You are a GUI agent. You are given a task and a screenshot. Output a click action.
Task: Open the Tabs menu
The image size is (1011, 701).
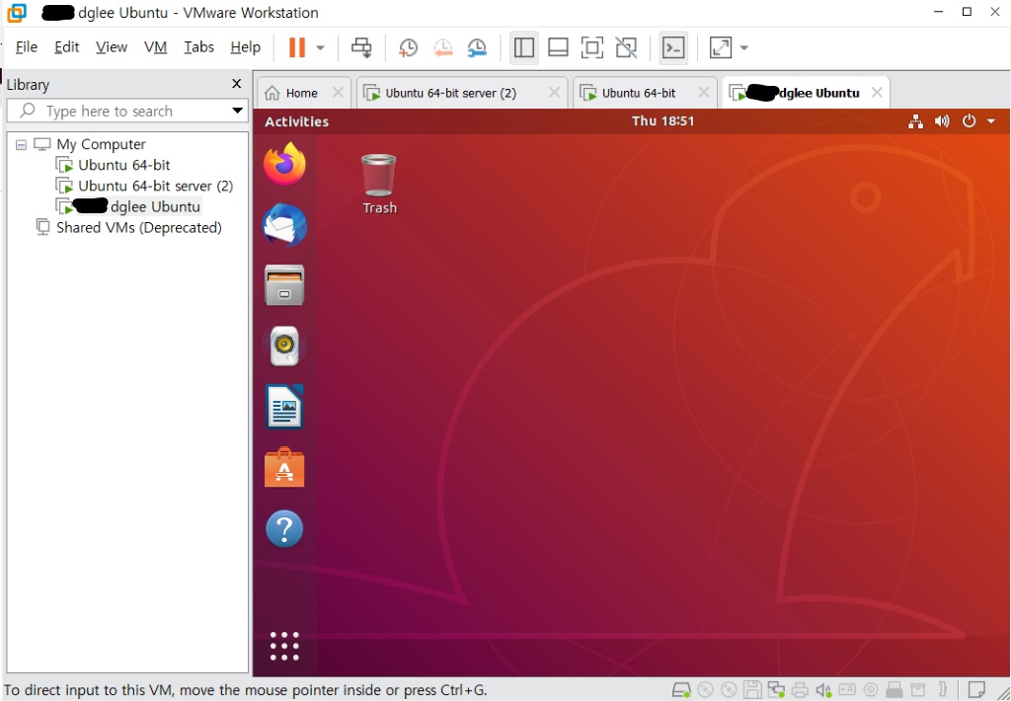point(198,47)
